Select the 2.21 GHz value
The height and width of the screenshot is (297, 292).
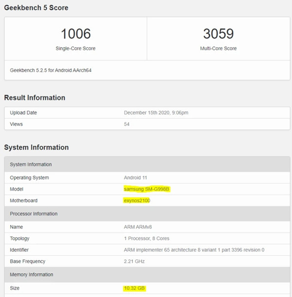pos(134,261)
